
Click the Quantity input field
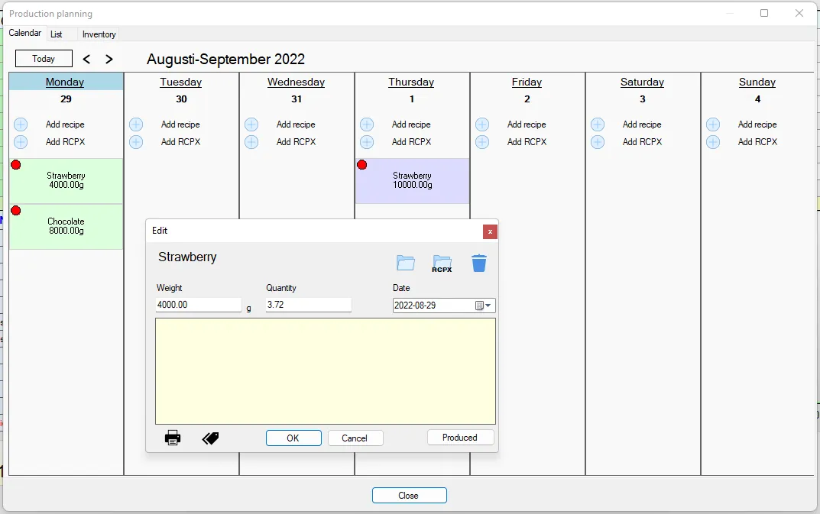(x=309, y=305)
